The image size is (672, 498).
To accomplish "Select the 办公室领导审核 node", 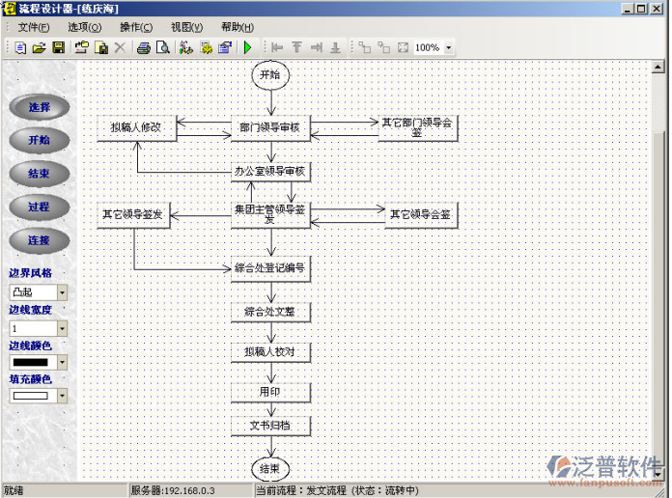I will coord(270,172).
